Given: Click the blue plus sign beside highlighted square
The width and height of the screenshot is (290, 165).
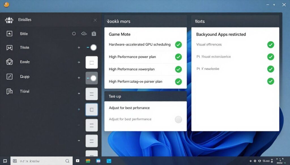Looking at the screenshot, I should point(79,109).
